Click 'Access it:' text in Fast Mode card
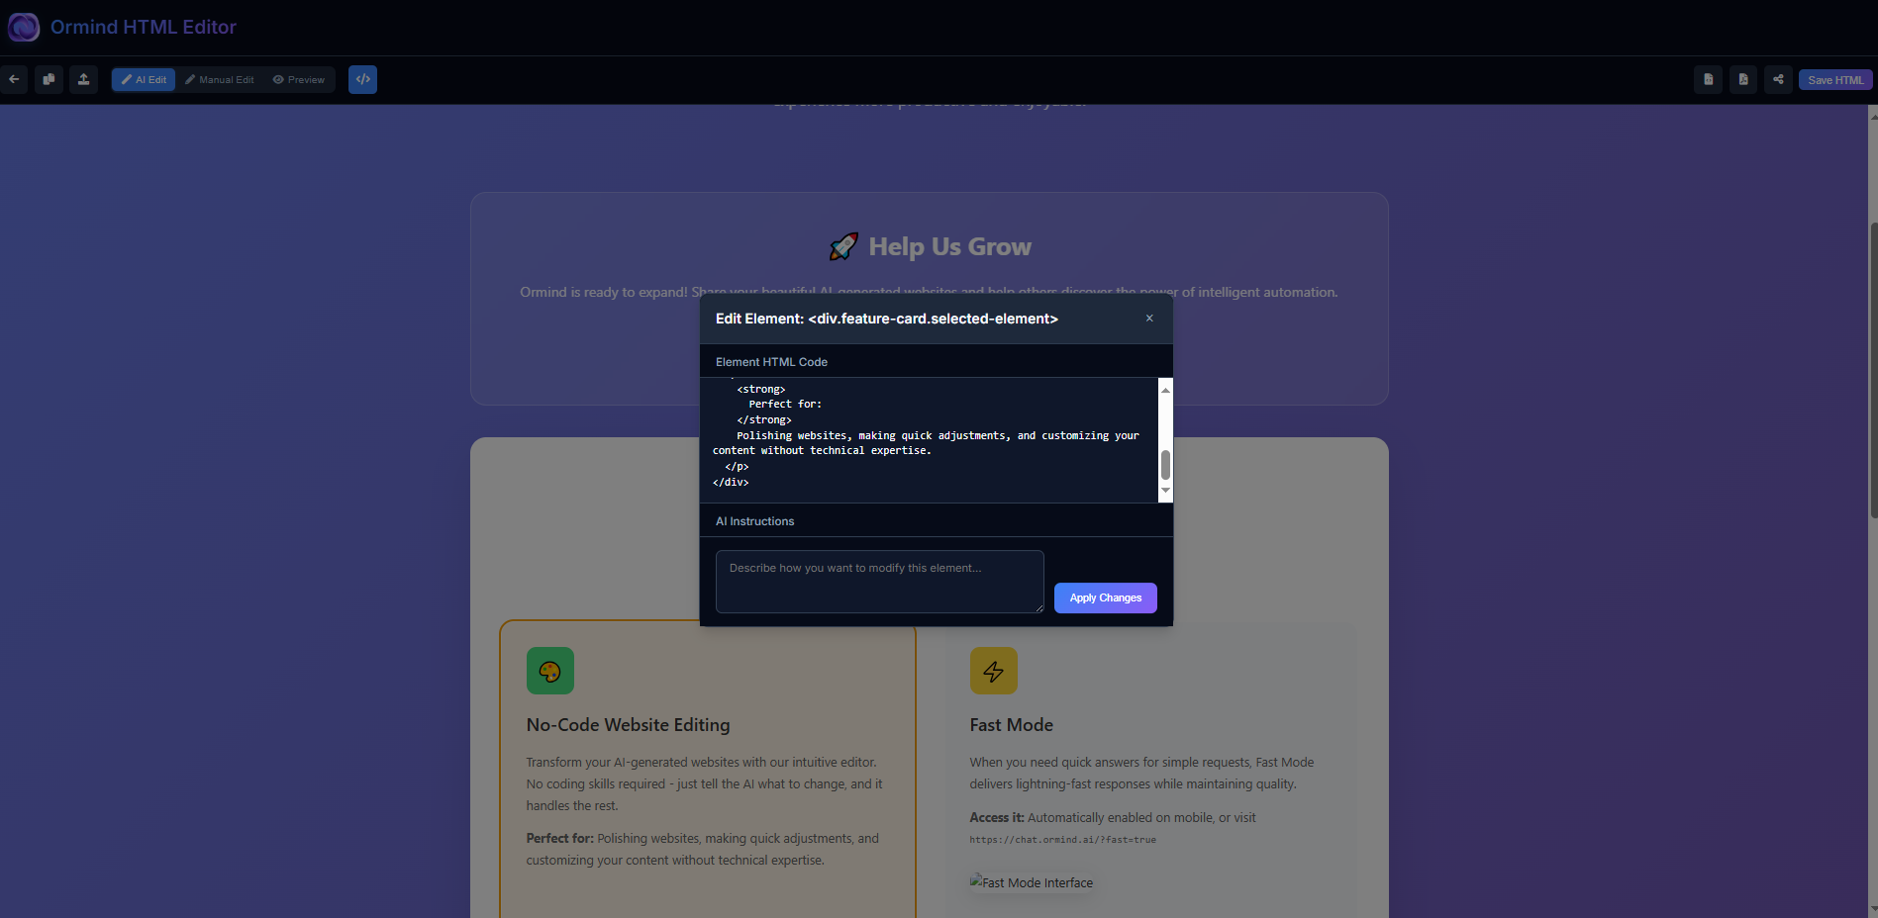1878x918 pixels. point(996,818)
